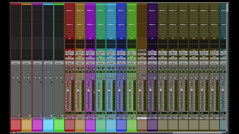The height and width of the screenshot is (134, 239).
Task: Click the right pan knob on Sends track
Action: [x=155, y=68]
